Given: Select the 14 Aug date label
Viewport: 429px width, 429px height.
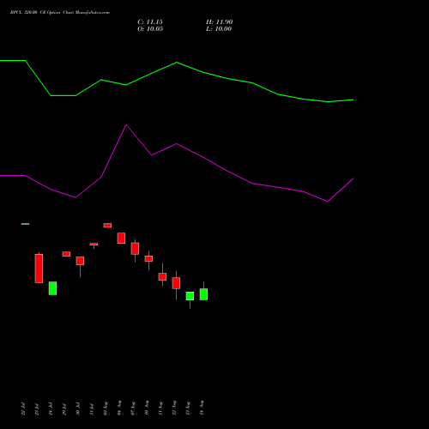Looking at the screenshot, I should point(202,408).
